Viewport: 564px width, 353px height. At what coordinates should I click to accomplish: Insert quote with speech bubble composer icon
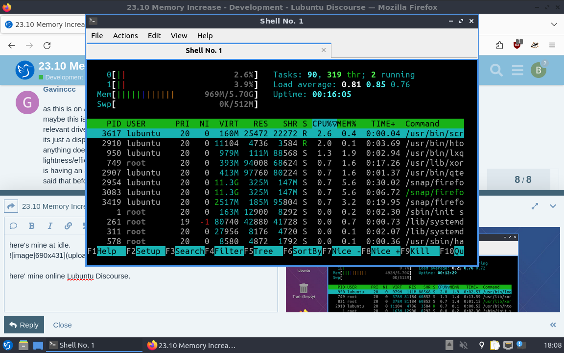13,226
